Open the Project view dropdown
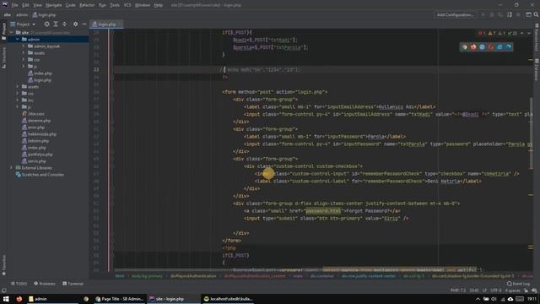The width and height of the screenshot is (540, 304). pos(23,24)
